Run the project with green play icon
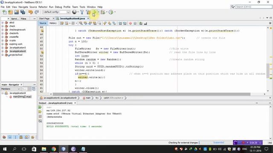Image resolution: width=273 pixels, height=153 pixels. (x=95, y=12)
